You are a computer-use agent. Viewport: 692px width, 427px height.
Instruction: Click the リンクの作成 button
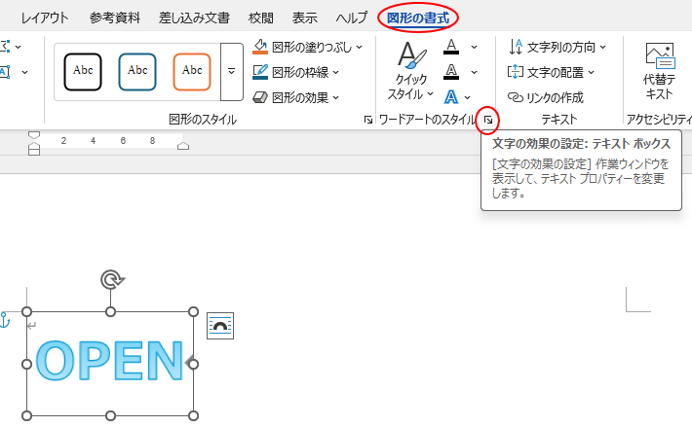(546, 97)
